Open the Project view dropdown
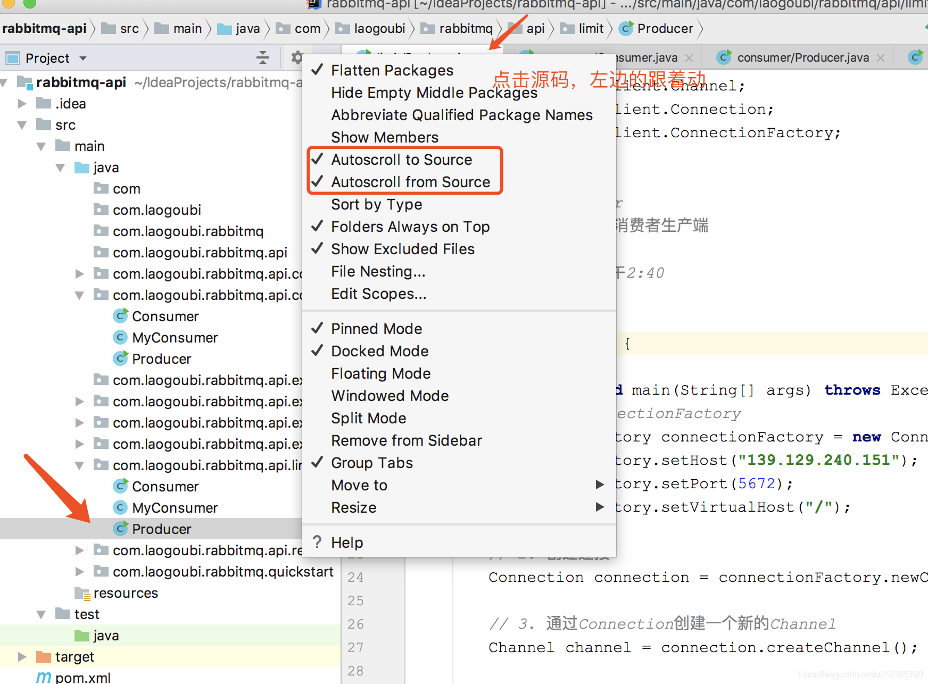 tap(83, 58)
